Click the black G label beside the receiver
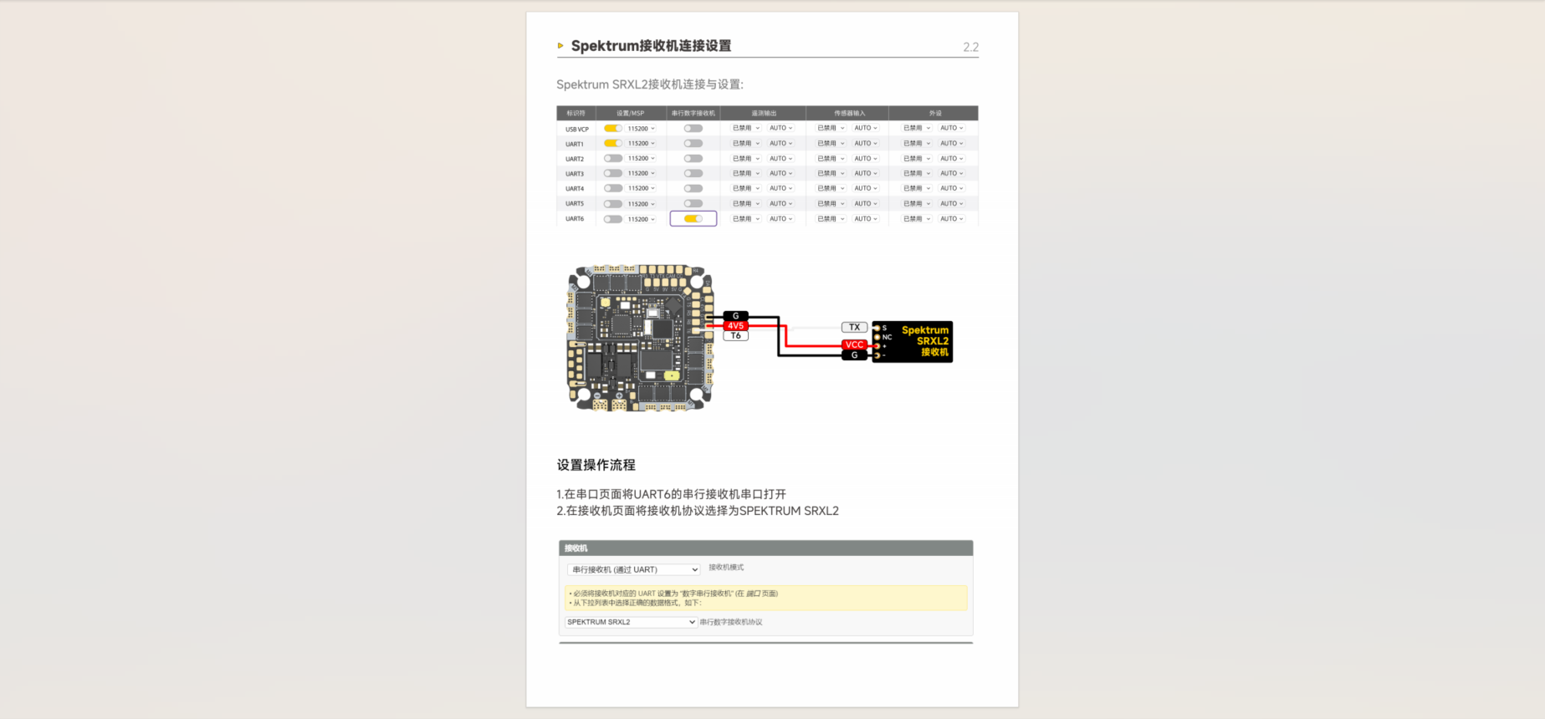The image size is (1545, 719). coord(854,355)
